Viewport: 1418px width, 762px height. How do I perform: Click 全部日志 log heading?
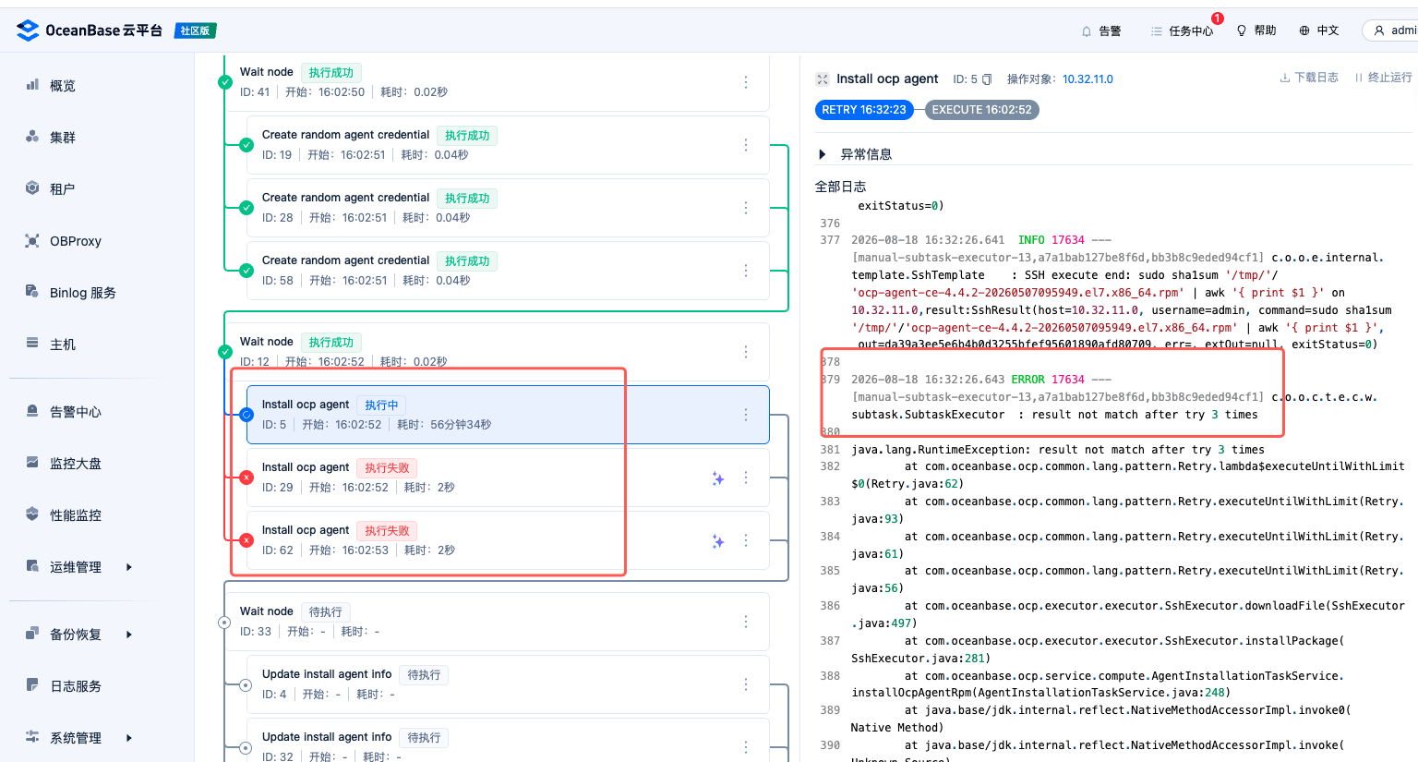coord(840,187)
